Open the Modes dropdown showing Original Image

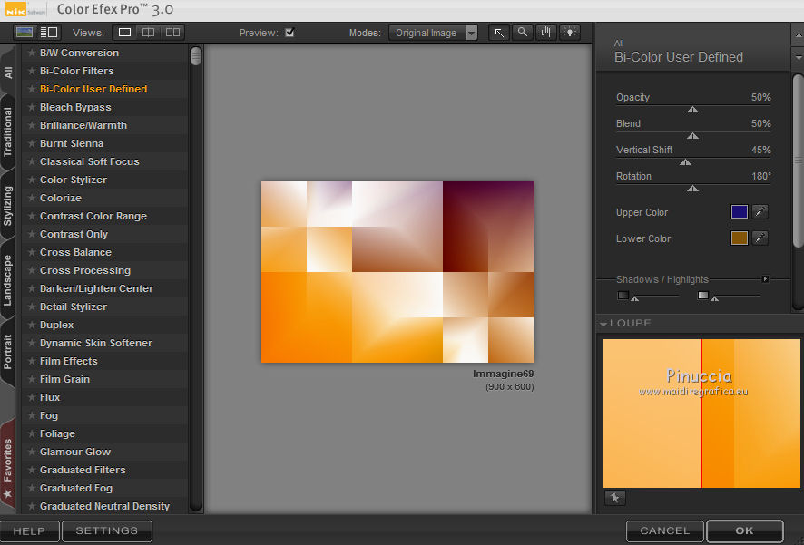pyautogui.click(x=433, y=33)
